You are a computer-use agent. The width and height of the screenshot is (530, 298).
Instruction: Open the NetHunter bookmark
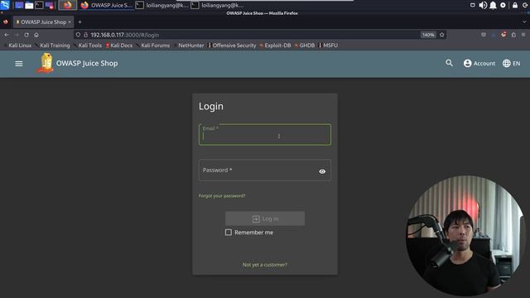[190, 46]
